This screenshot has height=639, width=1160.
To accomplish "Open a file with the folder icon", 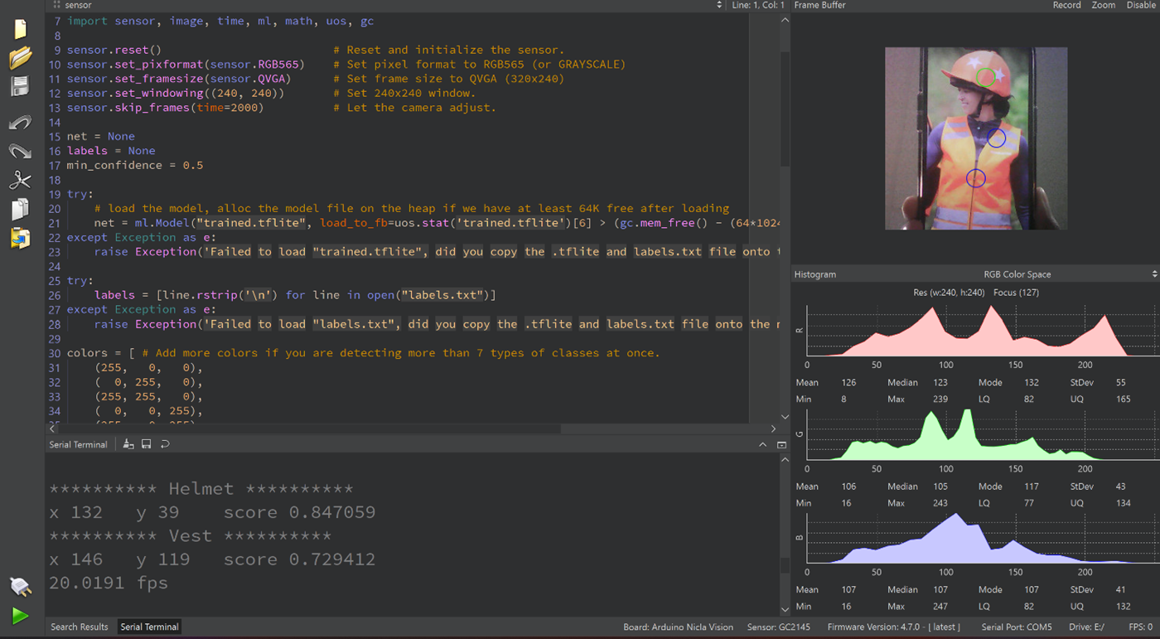I will pyautogui.click(x=20, y=57).
